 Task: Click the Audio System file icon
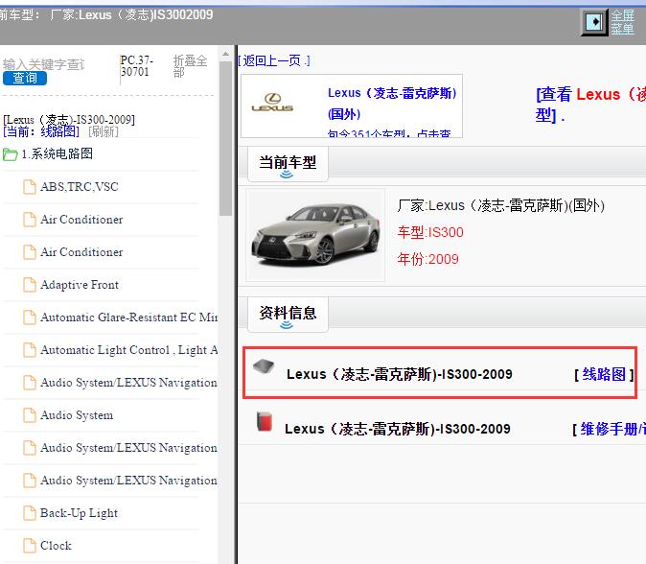coord(30,415)
